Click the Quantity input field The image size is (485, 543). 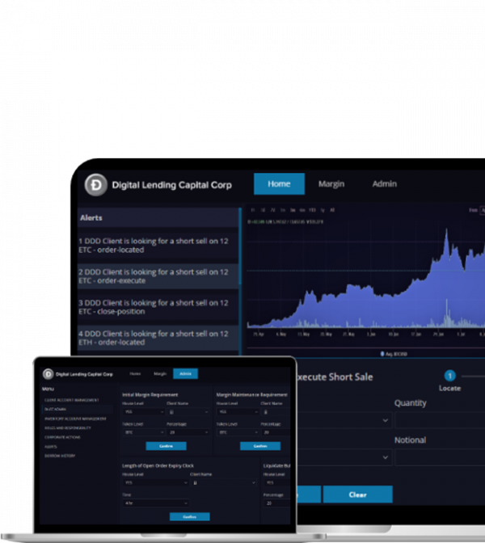[x=440, y=420]
